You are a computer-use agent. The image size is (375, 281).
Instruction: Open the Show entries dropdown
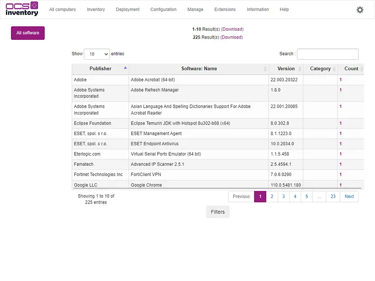pos(97,54)
